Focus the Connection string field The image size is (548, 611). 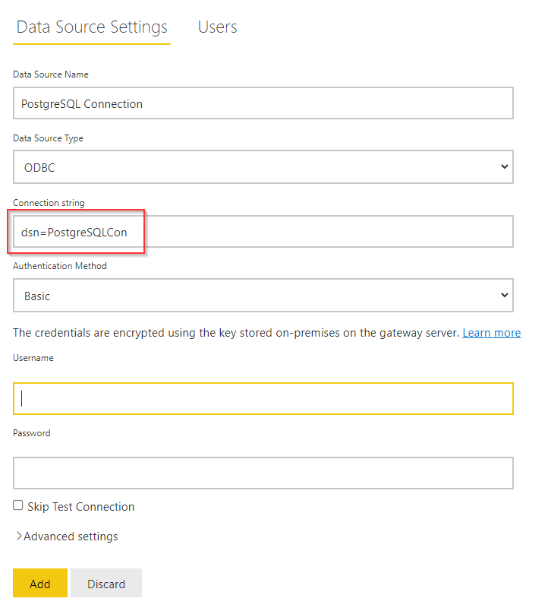(x=263, y=232)
